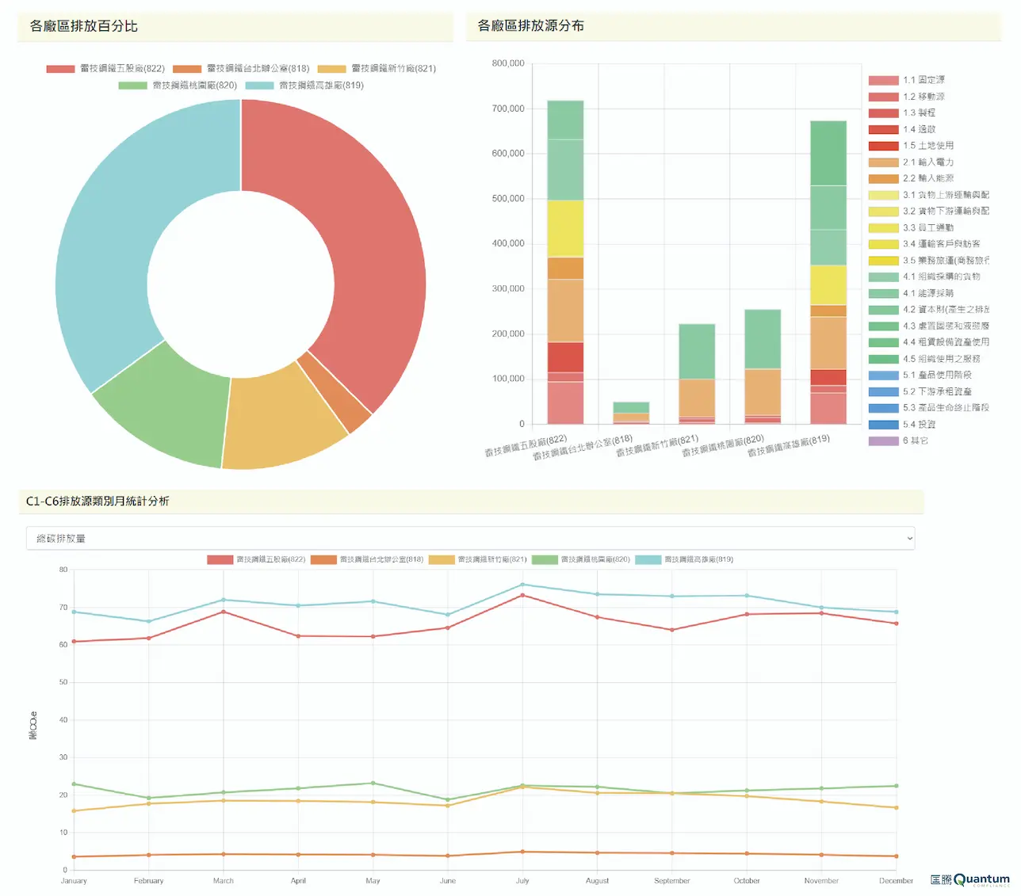
Task: Toggle 雷技鋼鐵五股廠(822) legend in donut chart
Action: pyautogui.click(x=105, y=69)
